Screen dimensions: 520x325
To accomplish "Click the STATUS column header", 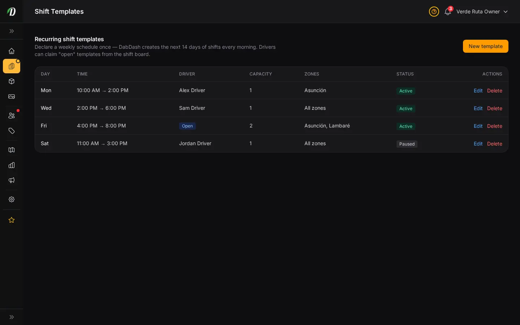I will pyautogui.click(x=405, y=74).
